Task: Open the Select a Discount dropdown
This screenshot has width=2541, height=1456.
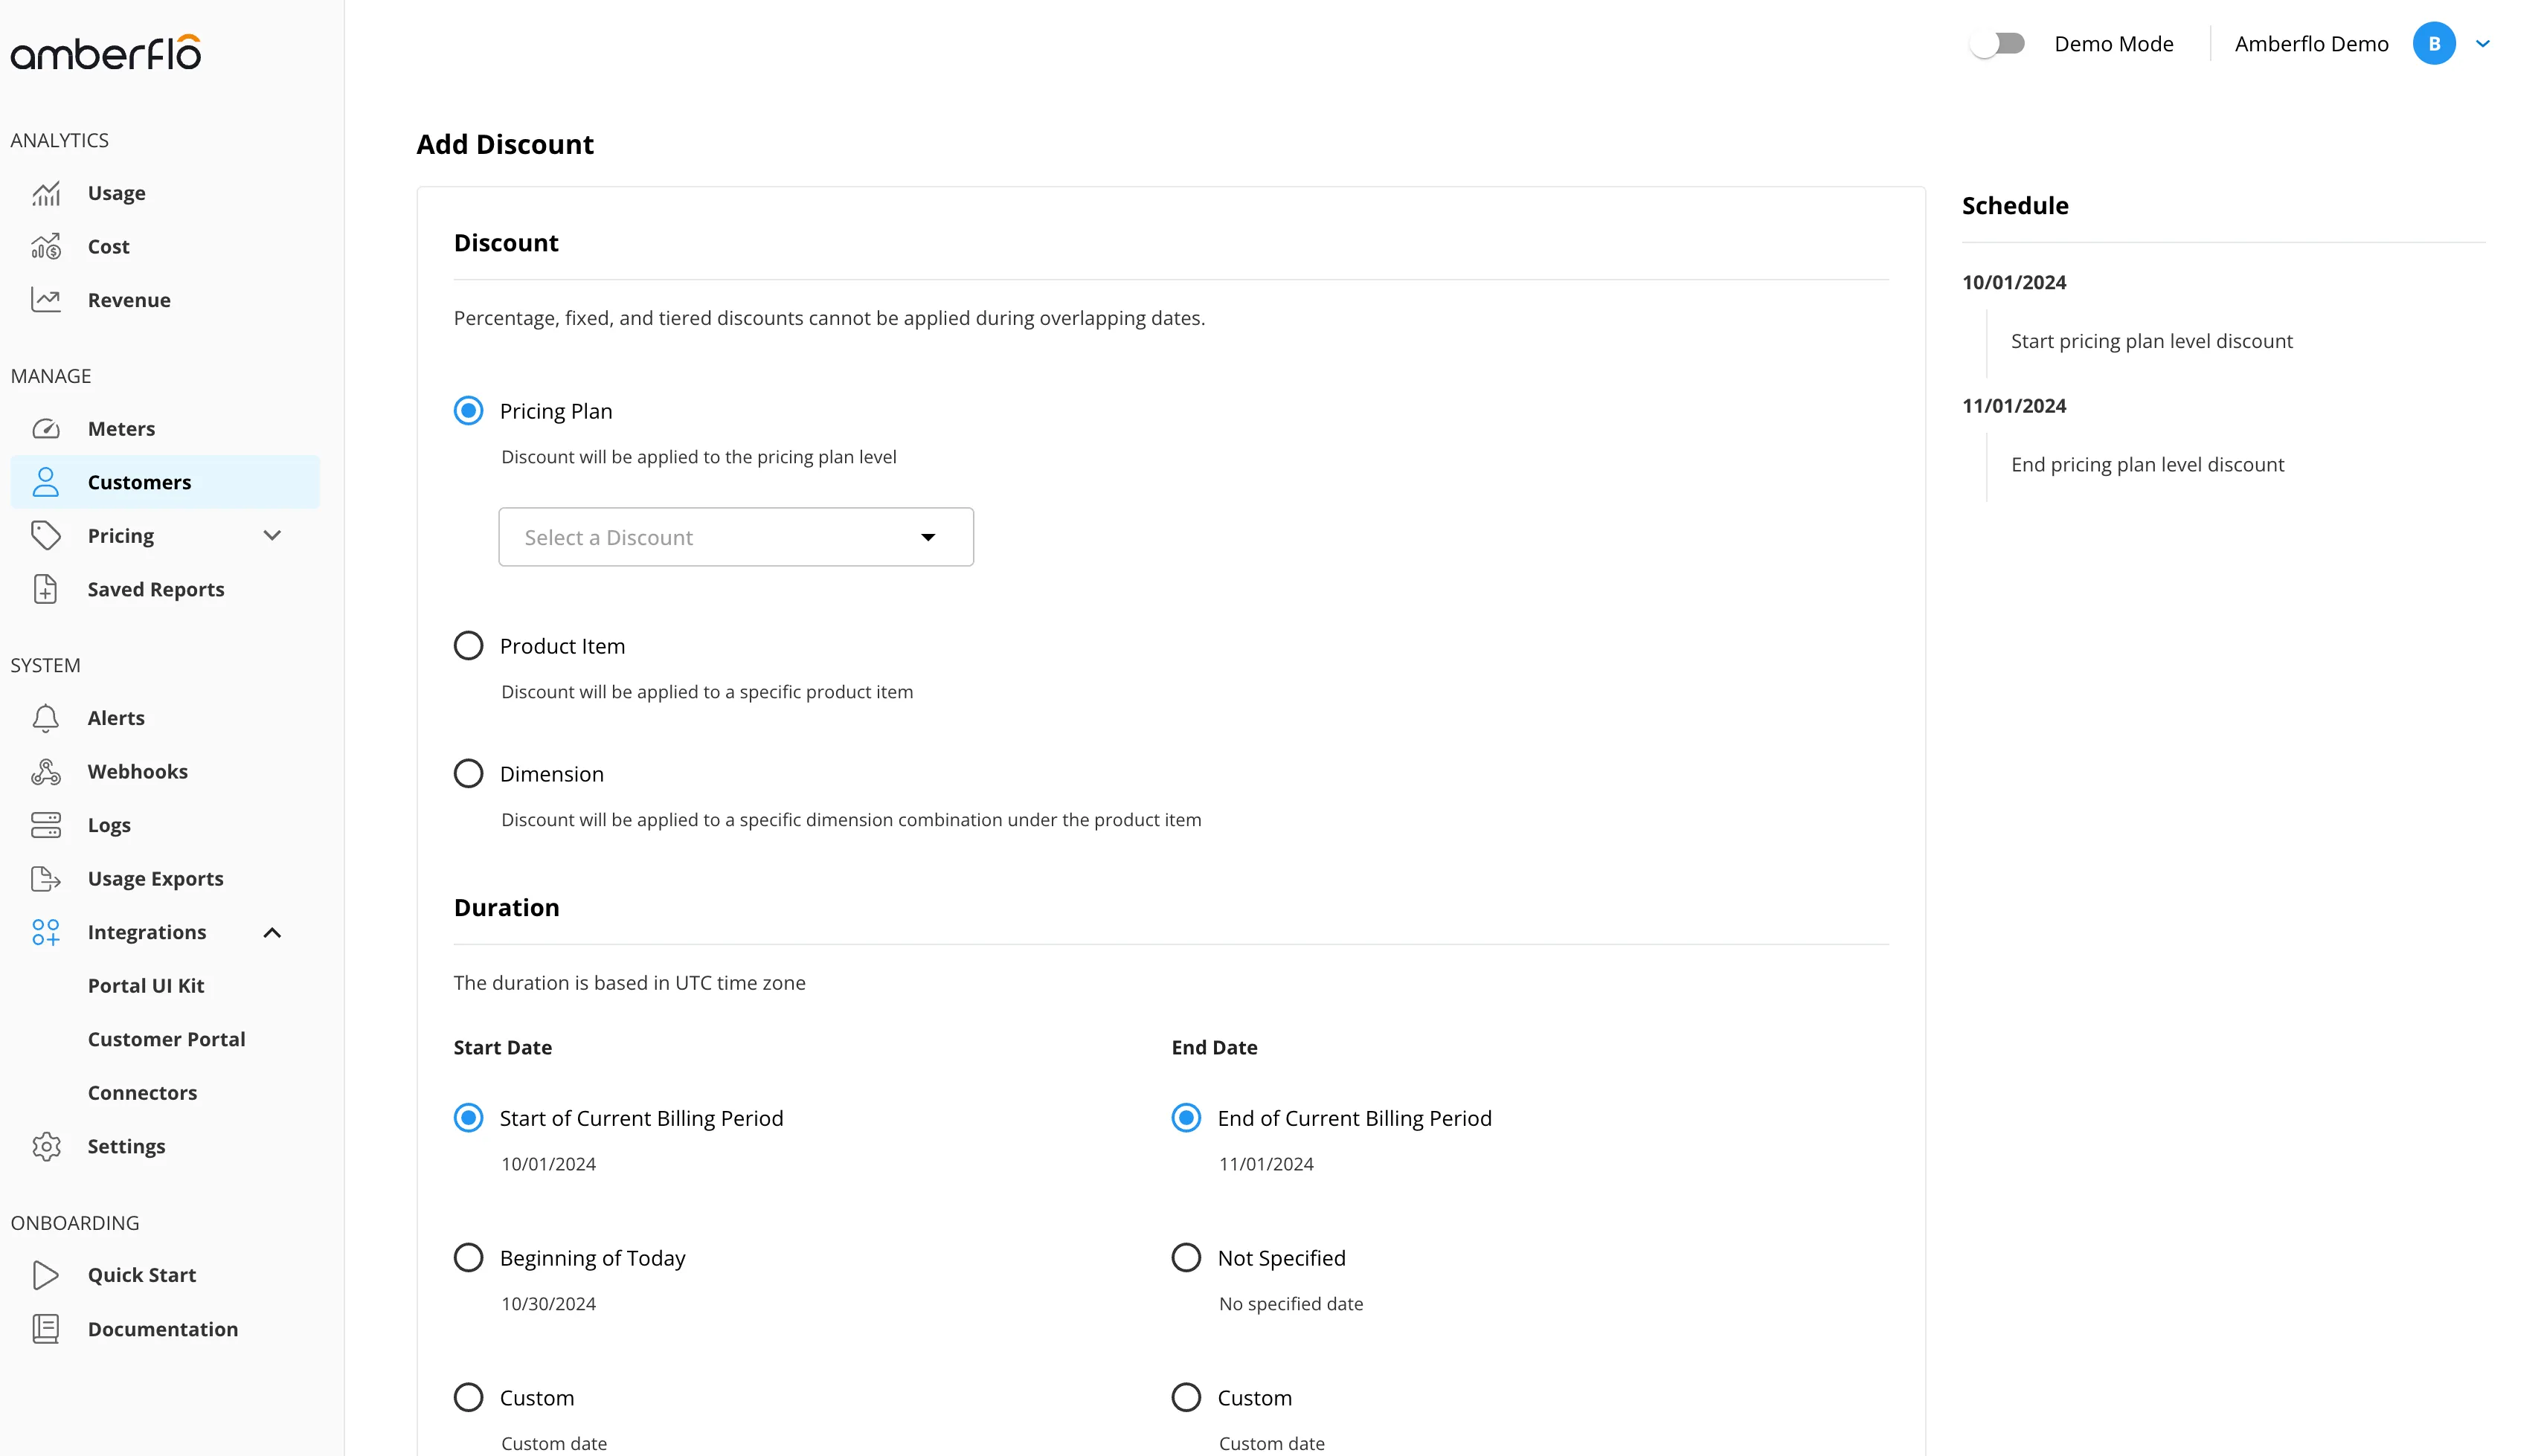Action: [x=736, y=537]
